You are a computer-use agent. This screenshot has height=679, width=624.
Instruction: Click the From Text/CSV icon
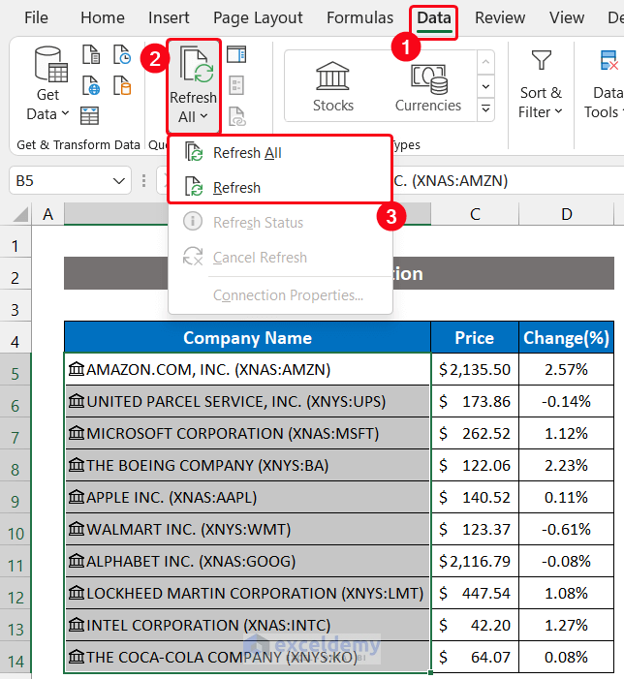[x=90, y=55]
